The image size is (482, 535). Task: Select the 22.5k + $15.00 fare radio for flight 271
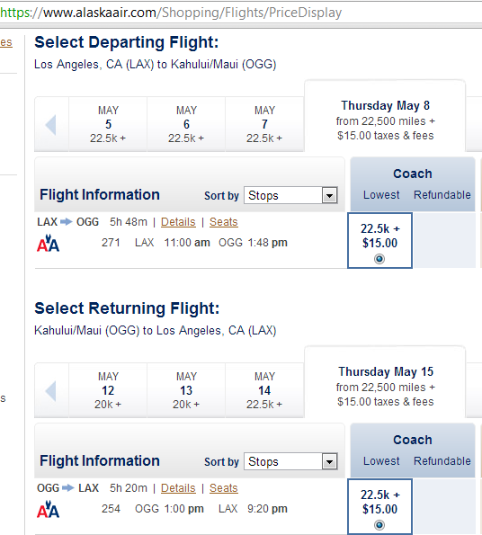(x=379, y=259)
